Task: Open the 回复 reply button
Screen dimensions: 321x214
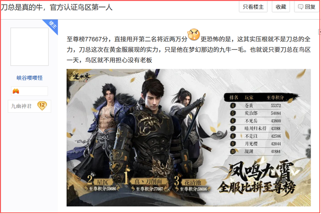Action: (x=306, y=7)
